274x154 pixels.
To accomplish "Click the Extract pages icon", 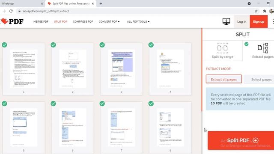I will [x=263, y=48].
